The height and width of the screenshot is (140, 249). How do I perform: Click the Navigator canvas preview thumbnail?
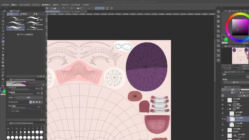pyautogui.click(x=240, y=56)
